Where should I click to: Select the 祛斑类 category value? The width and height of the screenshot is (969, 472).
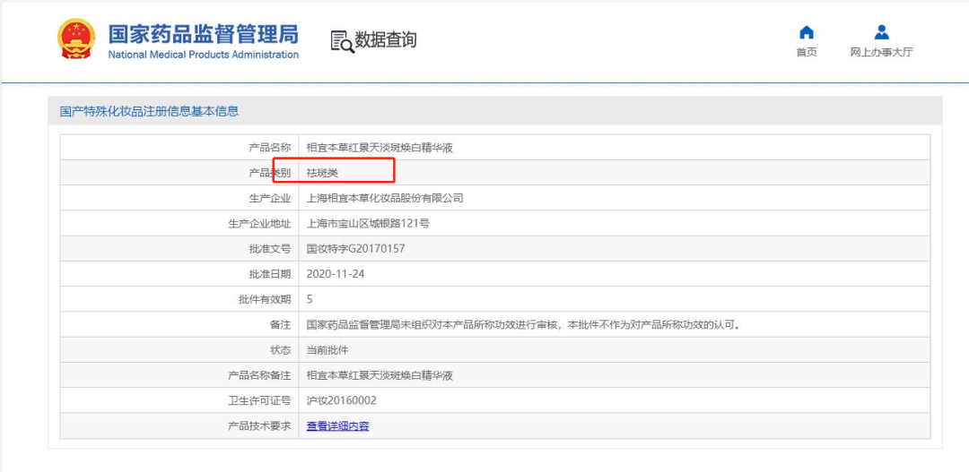click(323, 174)
